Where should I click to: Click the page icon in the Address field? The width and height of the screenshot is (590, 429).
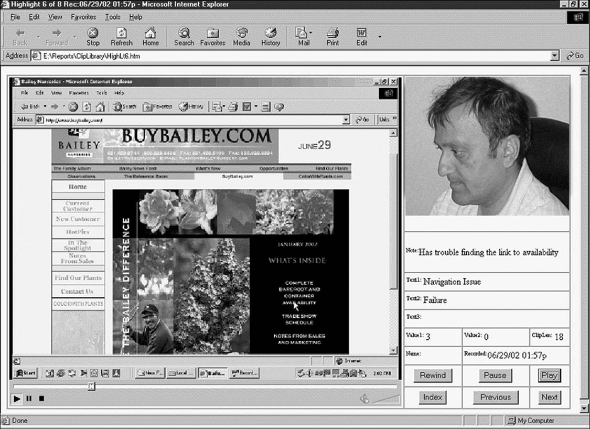(x=36, y=56)
